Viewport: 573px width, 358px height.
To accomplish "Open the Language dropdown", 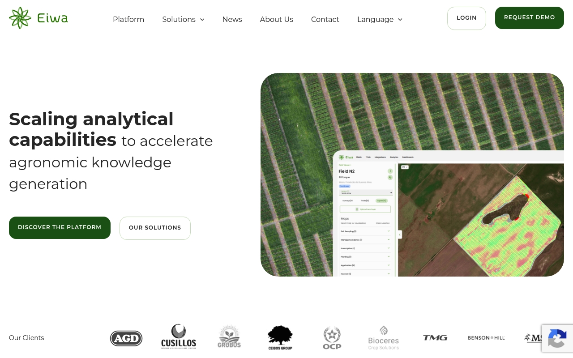I will tap(380, 19).
